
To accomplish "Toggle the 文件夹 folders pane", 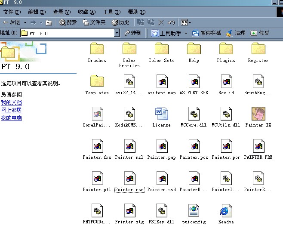I will point(94,22).
